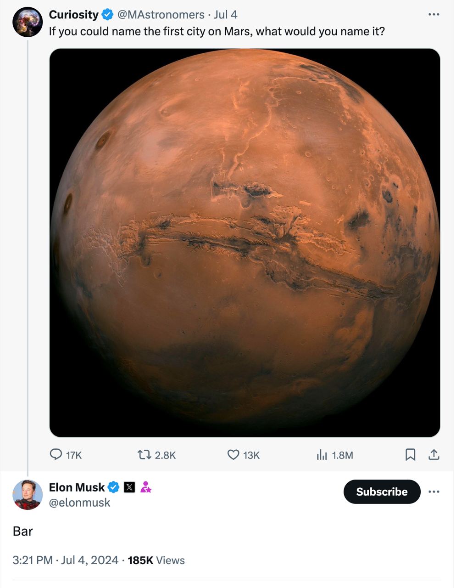The height and width of the screenshot is (588, 467).
Task: Click the repost icon with 2.8K
Action: [x=145, y=455]
